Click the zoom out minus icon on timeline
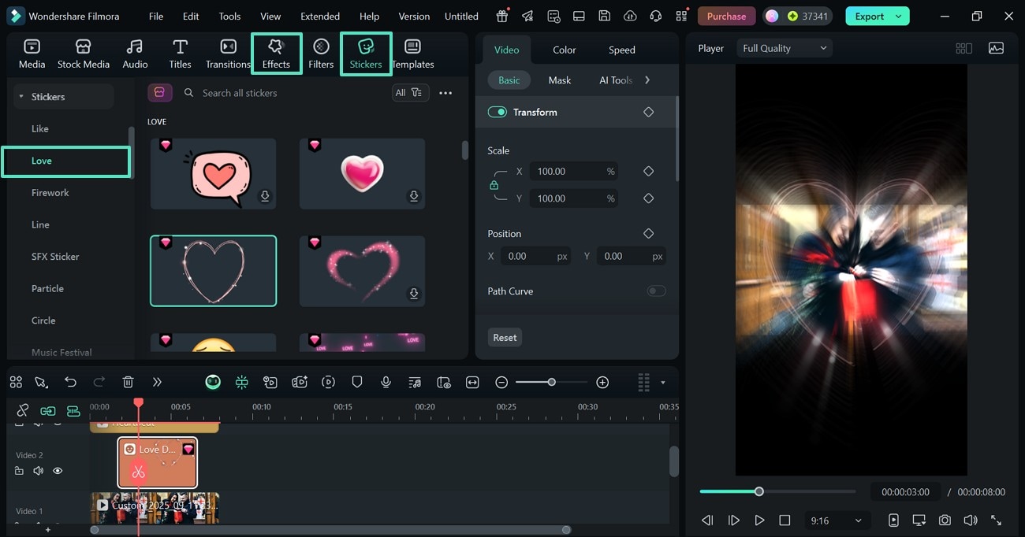This screenshot has height=537, width=1025. [x=501, y=382]
